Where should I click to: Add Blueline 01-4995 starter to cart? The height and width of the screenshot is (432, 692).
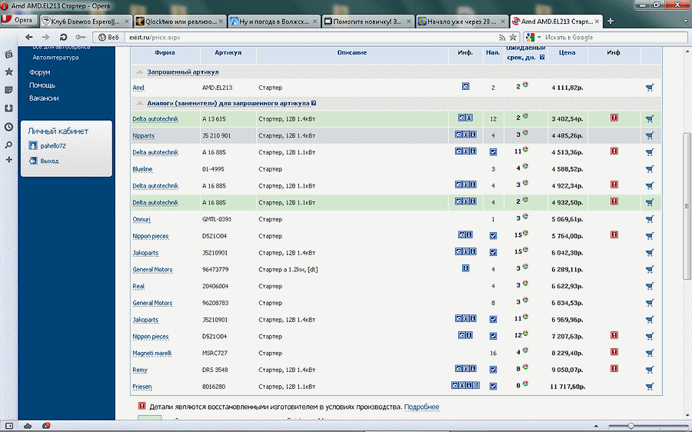click(x=650, y=169)
